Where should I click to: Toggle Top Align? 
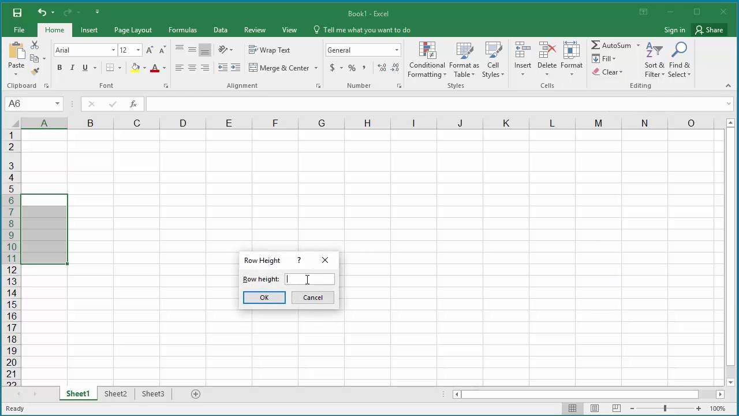coord(180,50)
